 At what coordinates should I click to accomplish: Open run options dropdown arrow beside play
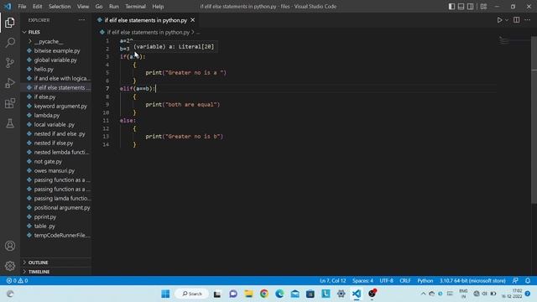(507, 20)
